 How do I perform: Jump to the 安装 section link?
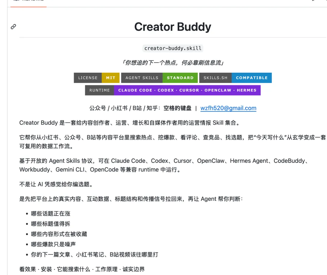(46, 269)
